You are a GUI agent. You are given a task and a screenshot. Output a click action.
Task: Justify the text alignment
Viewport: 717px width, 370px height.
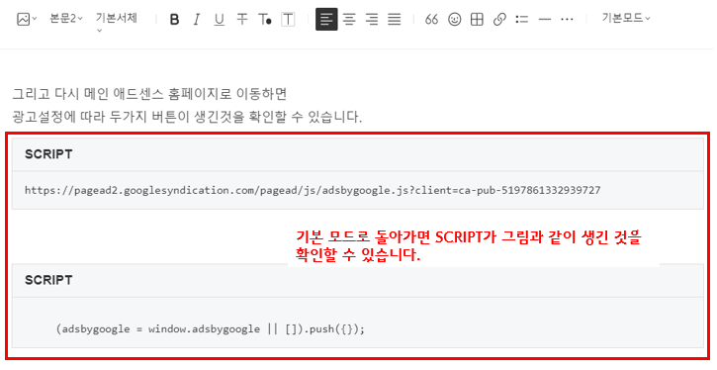(395, 19)
